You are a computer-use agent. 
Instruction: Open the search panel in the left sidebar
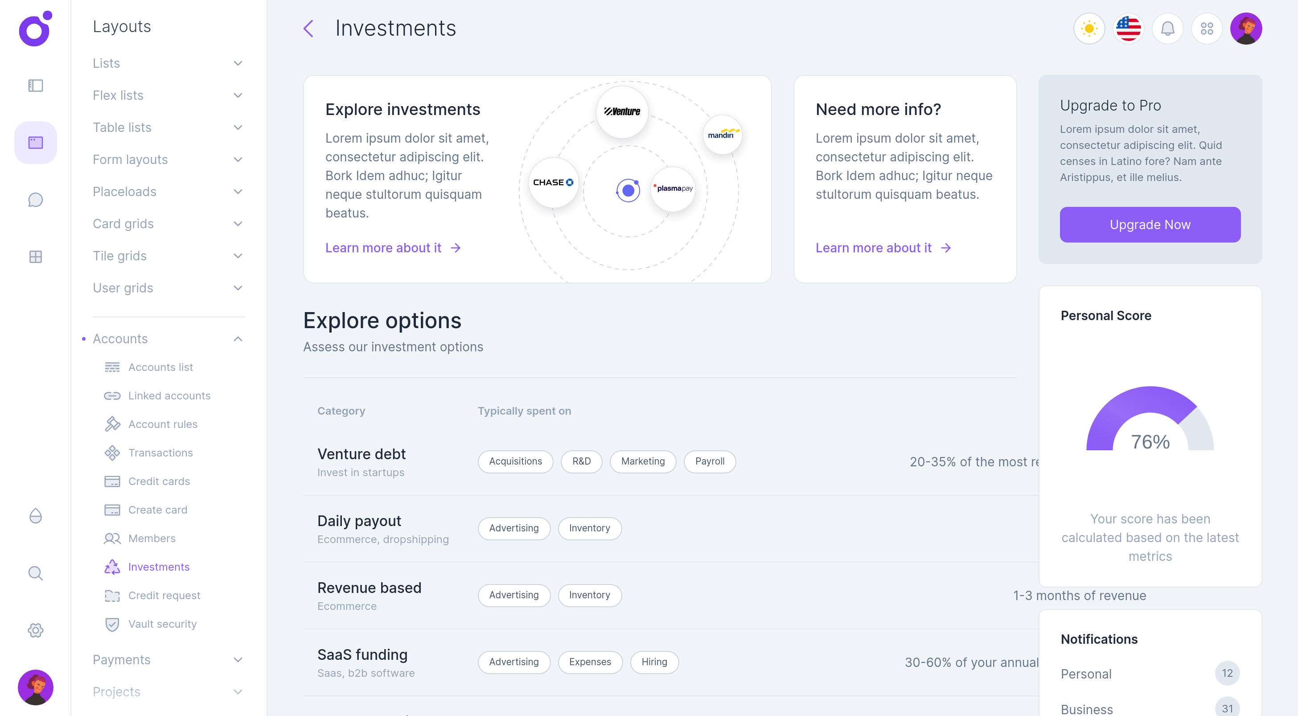click(35, 573)
